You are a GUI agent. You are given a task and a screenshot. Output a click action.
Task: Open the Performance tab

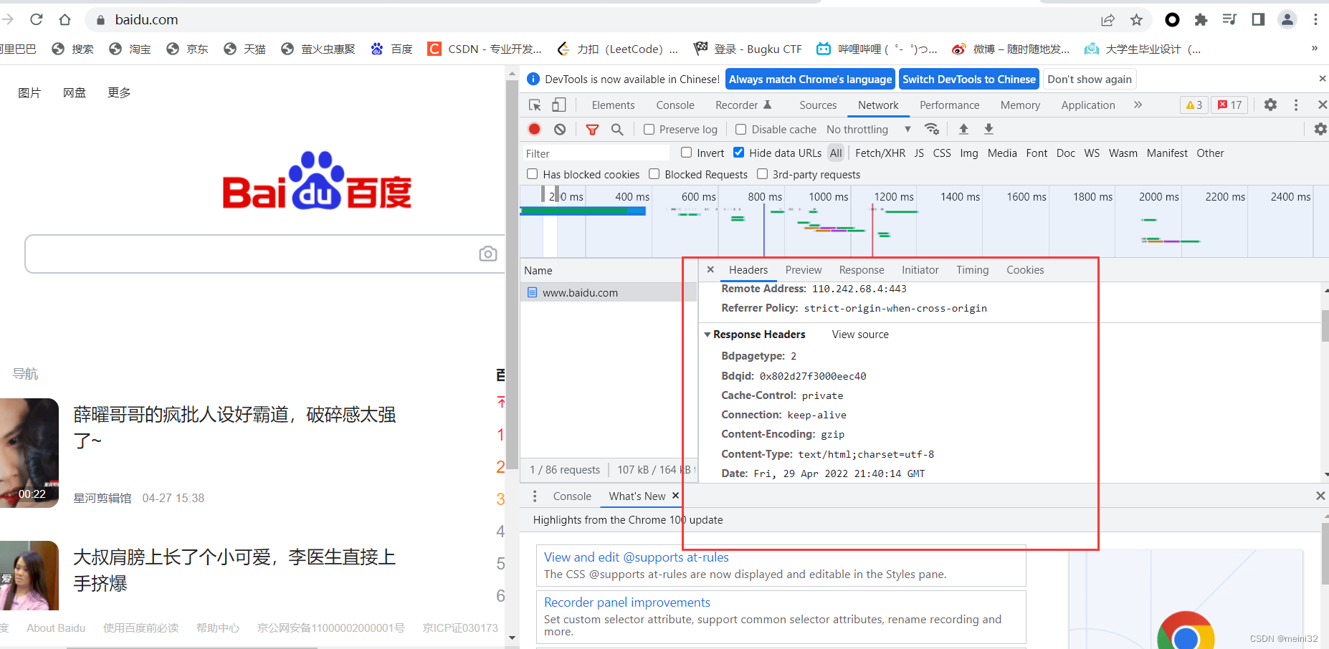click(949, 105)
